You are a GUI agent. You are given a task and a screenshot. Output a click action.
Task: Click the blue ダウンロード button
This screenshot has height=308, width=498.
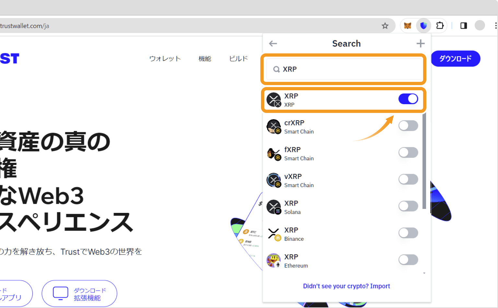[456, 59]
